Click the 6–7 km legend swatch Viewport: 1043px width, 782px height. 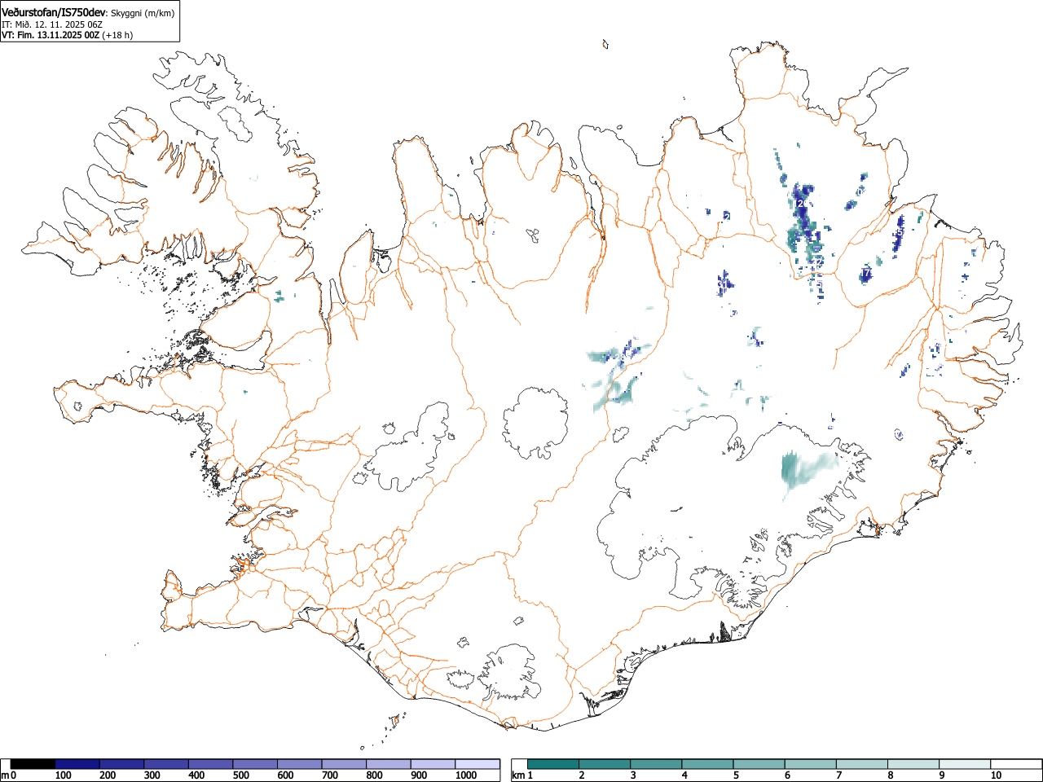[x=810, y=764]
